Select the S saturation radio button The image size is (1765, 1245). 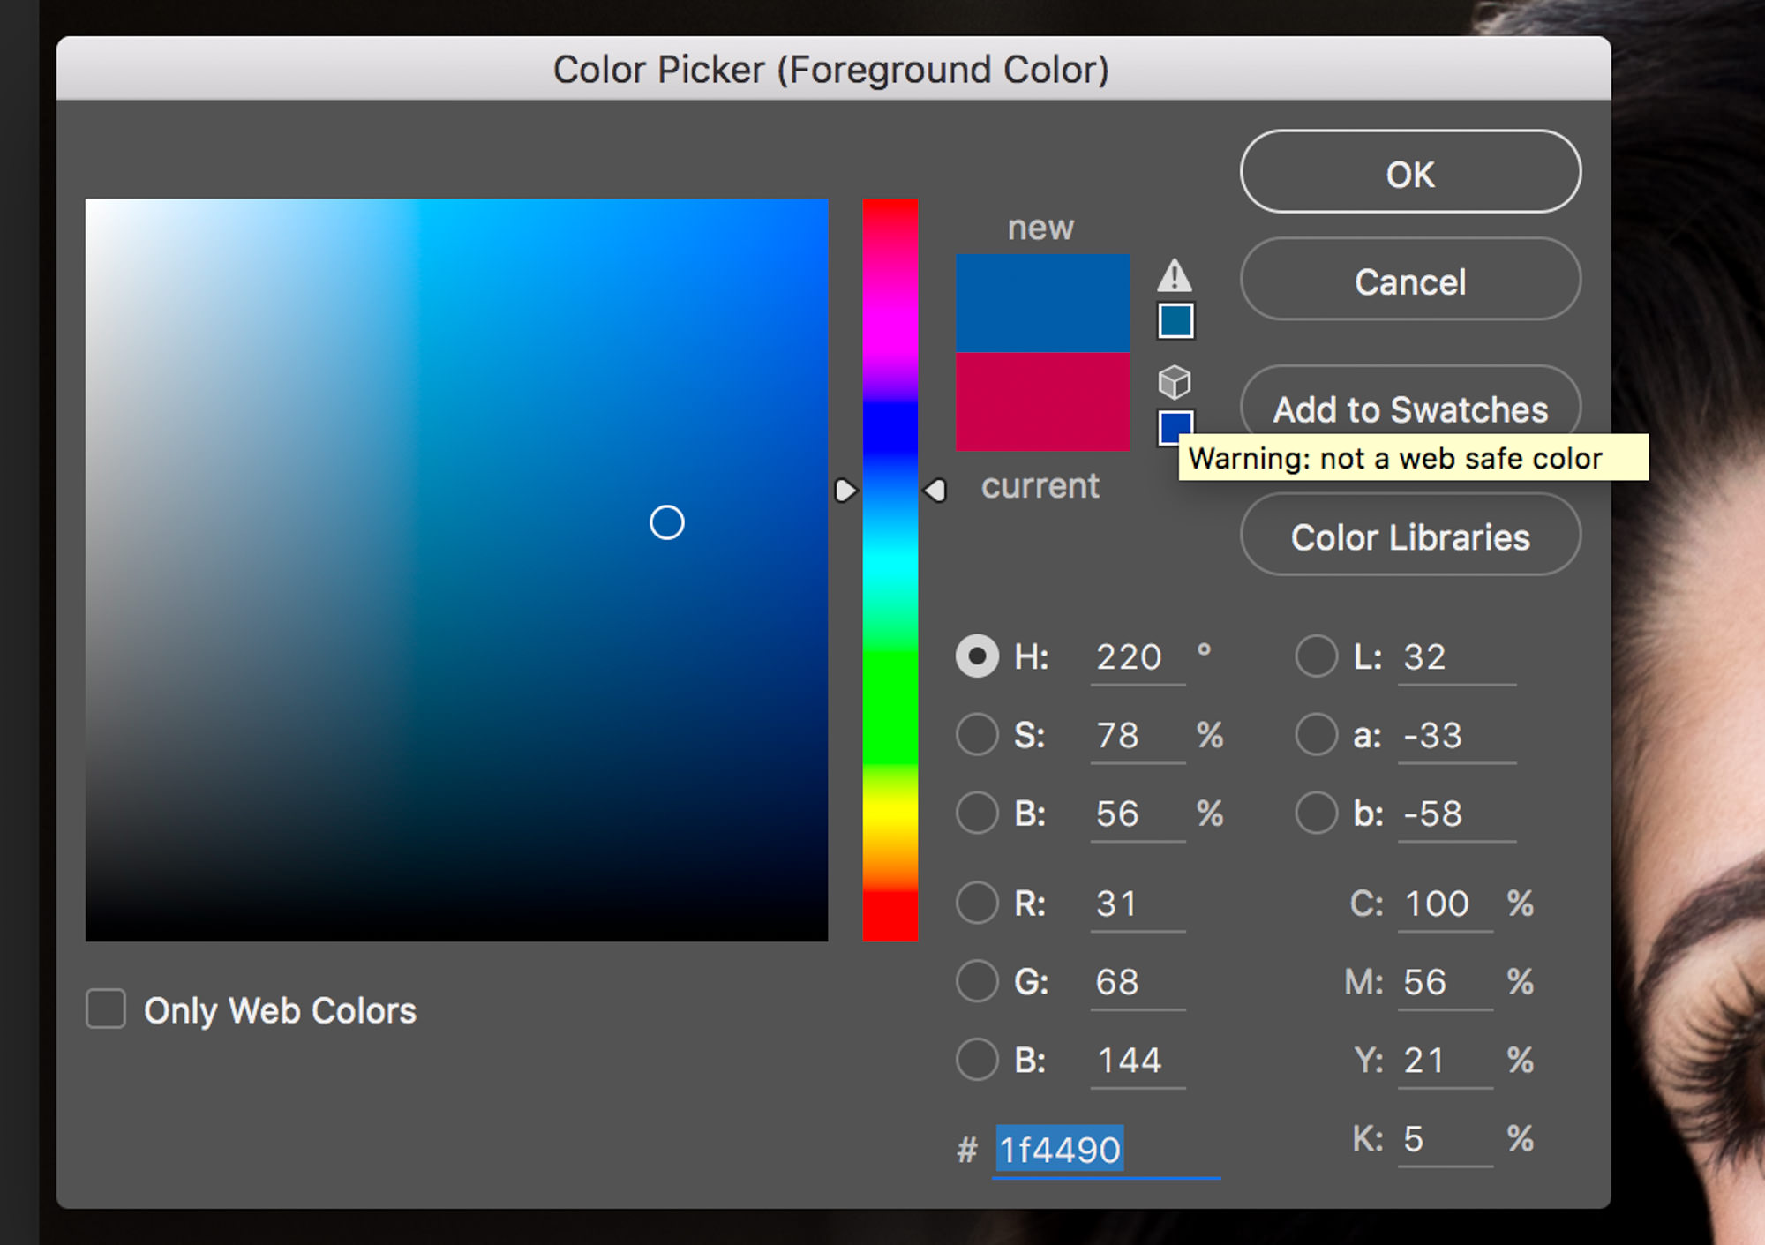(977, 734)
